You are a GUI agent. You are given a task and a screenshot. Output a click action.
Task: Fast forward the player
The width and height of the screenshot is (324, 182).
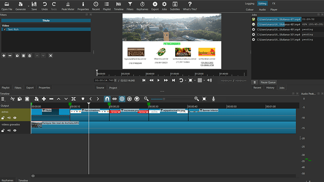166,80
